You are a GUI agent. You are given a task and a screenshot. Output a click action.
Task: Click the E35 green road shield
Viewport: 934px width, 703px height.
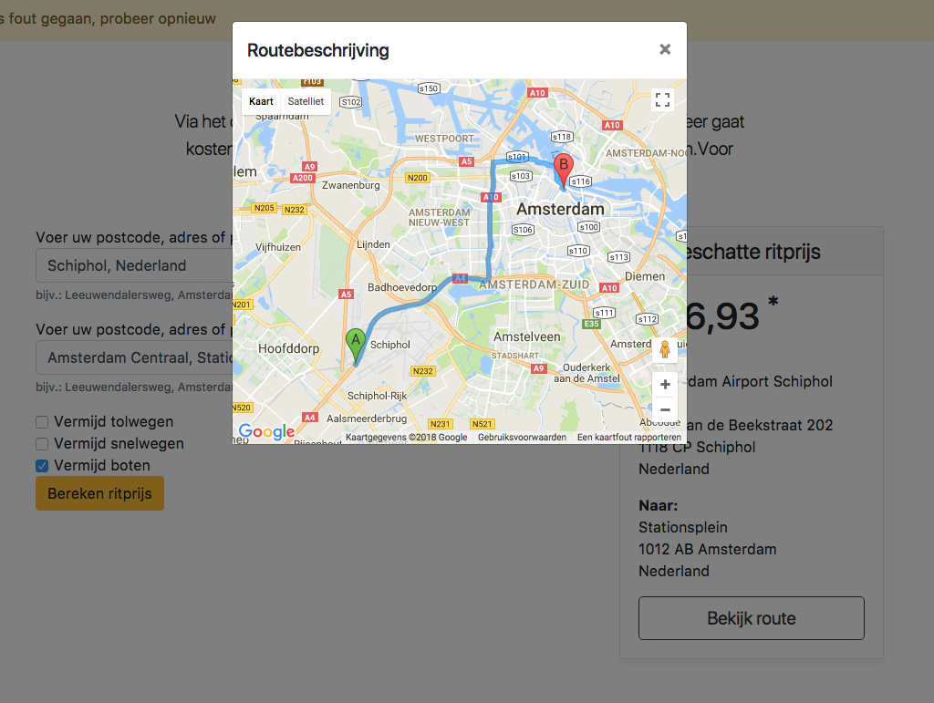point(591,324)
